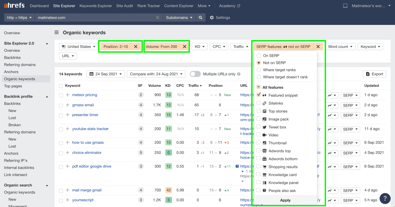
Task: Click the search magnifier button
Action: (201, 18)
